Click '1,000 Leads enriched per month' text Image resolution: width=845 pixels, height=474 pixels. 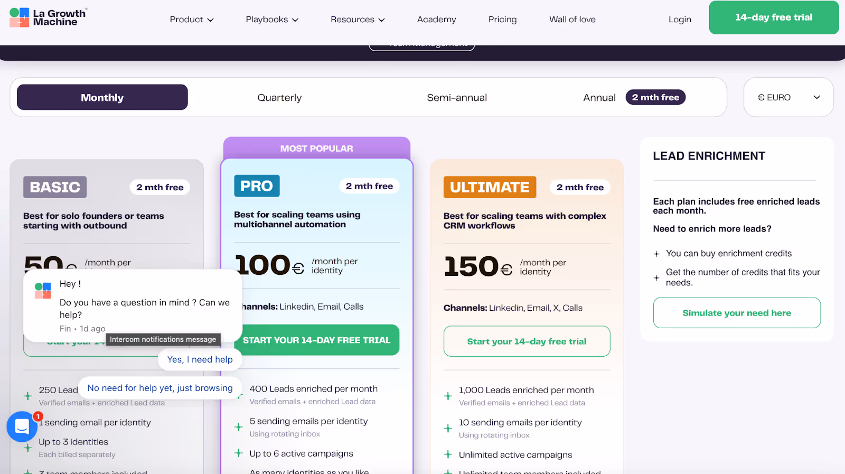(526, 390)
